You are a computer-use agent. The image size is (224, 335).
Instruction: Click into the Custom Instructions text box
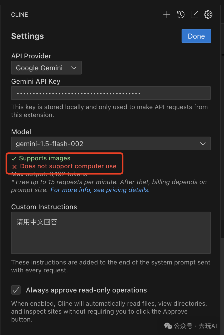(111, 232)
